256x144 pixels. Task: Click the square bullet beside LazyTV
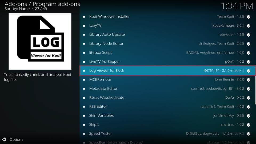(x=84, y=26)
